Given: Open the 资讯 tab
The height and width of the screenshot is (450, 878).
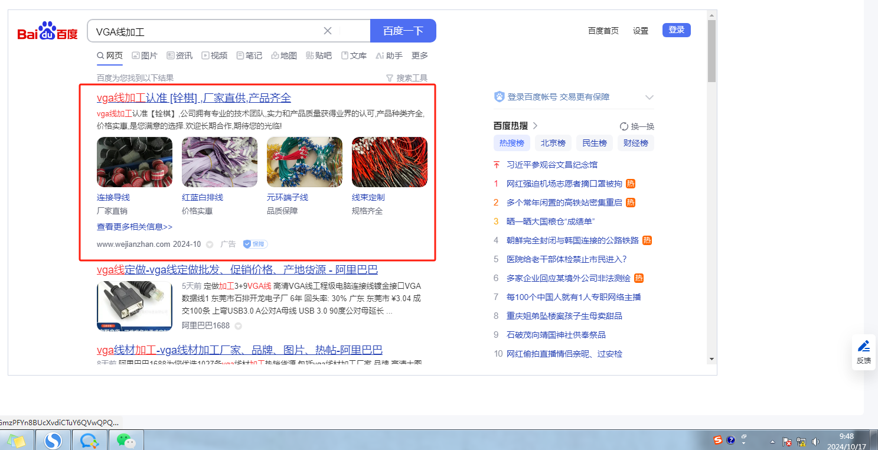Looking at the screenshot, I should point(179,56).
